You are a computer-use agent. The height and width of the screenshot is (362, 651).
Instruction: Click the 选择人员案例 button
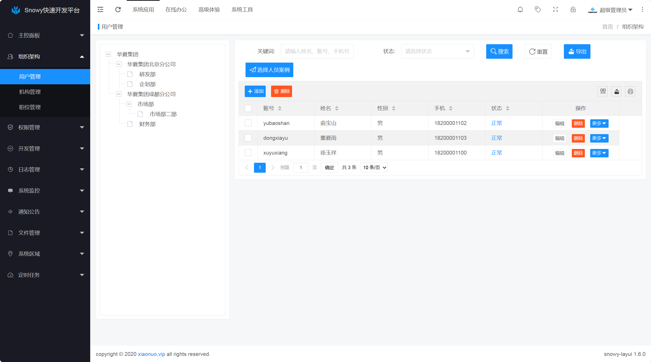point(269,70)
